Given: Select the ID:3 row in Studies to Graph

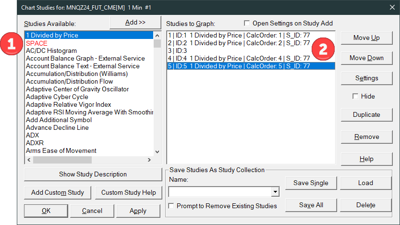Looking at the screenshot, I should pyautogui.click(x=178, y=50).
